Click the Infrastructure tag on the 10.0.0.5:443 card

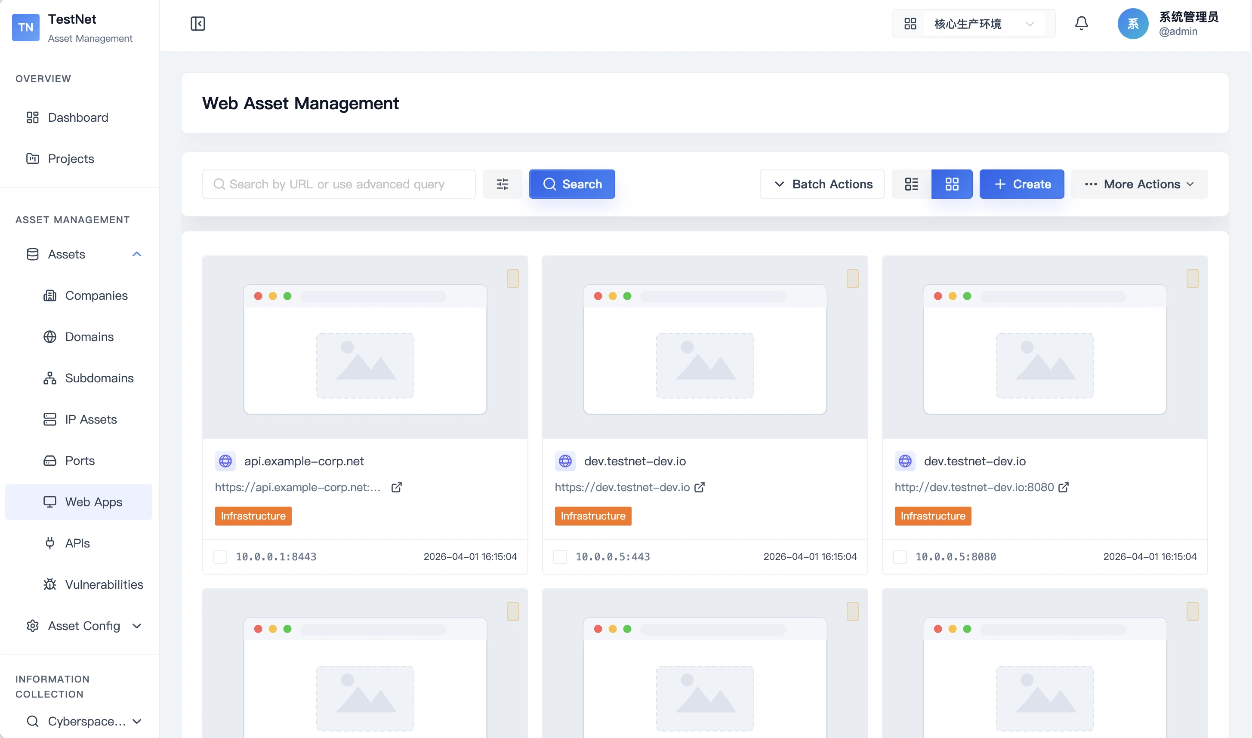point(593,516)
